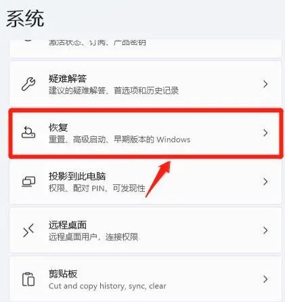Click the partially visible 激活状态、订阅、产品密钥 row
The height and width of the screenshot is (302, 285).
pos(146,48)
